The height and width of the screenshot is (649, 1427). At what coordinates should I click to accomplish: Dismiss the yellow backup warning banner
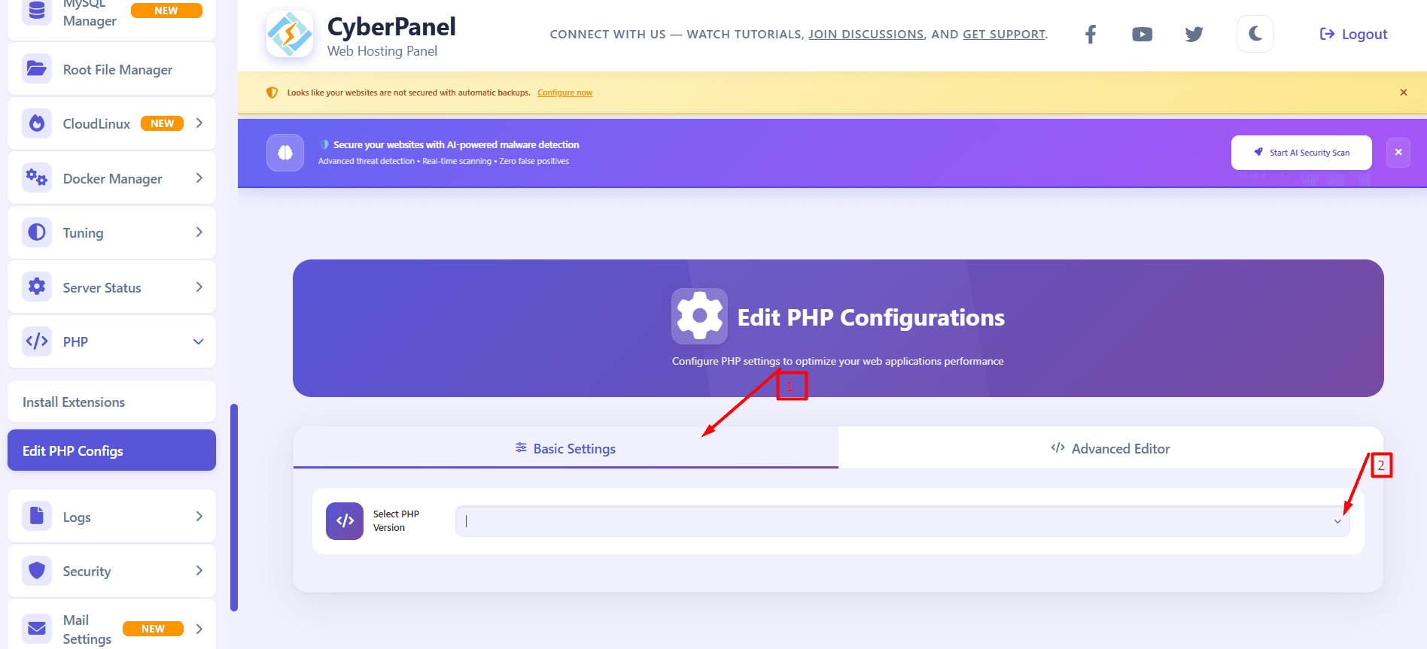click(x=1403, y=92)
